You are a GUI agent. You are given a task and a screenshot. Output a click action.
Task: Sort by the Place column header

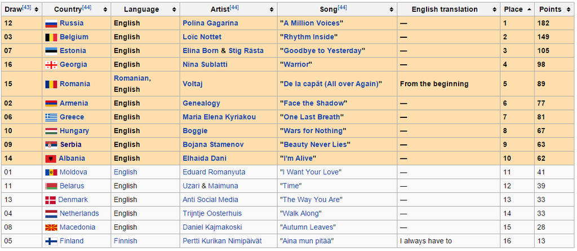[x=513, y=9]
